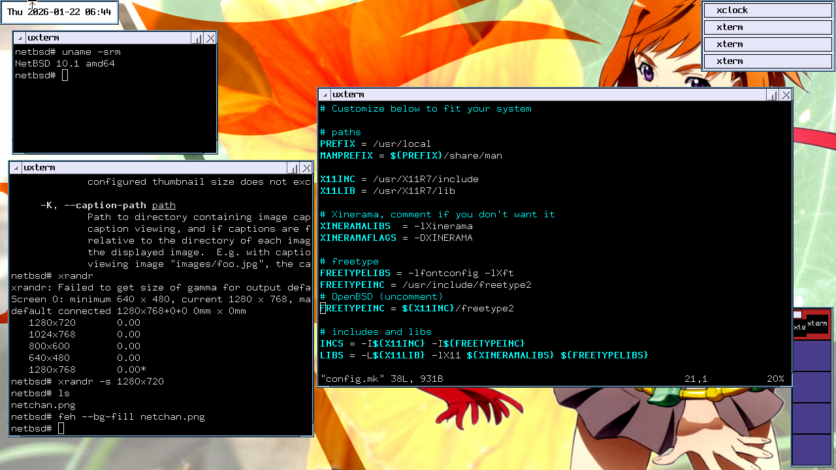Image resolution: width=836 pixels, height=470 pixels.
Task: Select the xclock entry in the icon manager
Action: (768, 10)
